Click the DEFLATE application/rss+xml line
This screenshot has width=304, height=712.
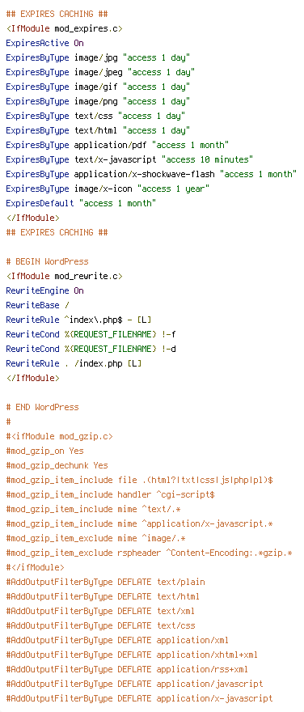click(127, 669)
